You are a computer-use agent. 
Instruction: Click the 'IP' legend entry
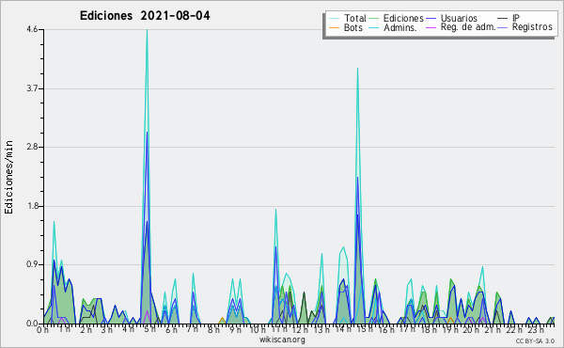516,18
